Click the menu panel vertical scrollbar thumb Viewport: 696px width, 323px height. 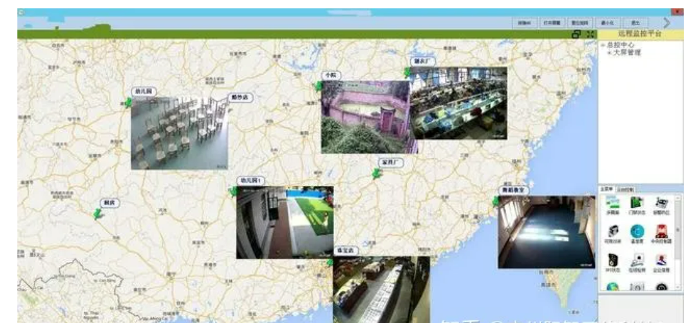click(678, 230)
